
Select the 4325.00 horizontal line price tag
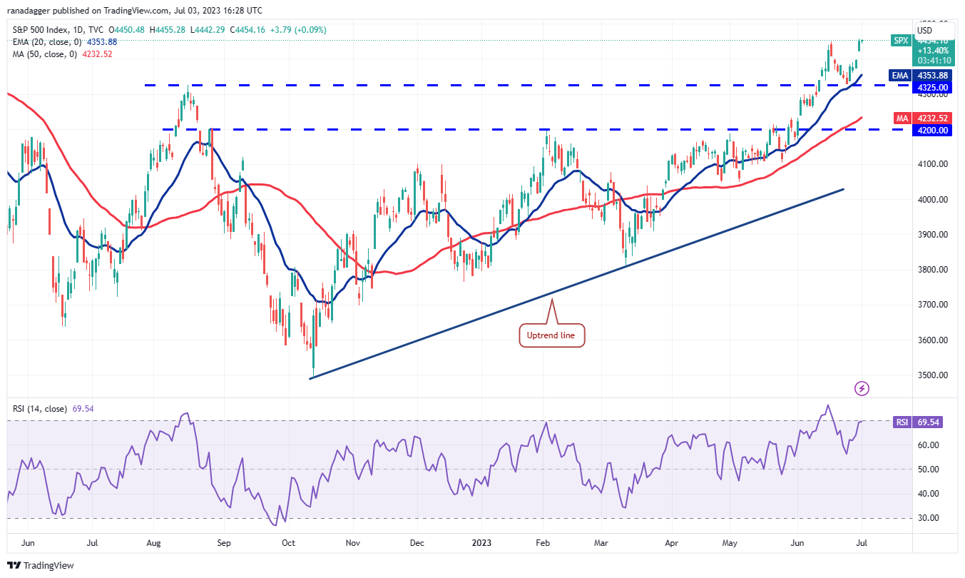pos(932,87)
